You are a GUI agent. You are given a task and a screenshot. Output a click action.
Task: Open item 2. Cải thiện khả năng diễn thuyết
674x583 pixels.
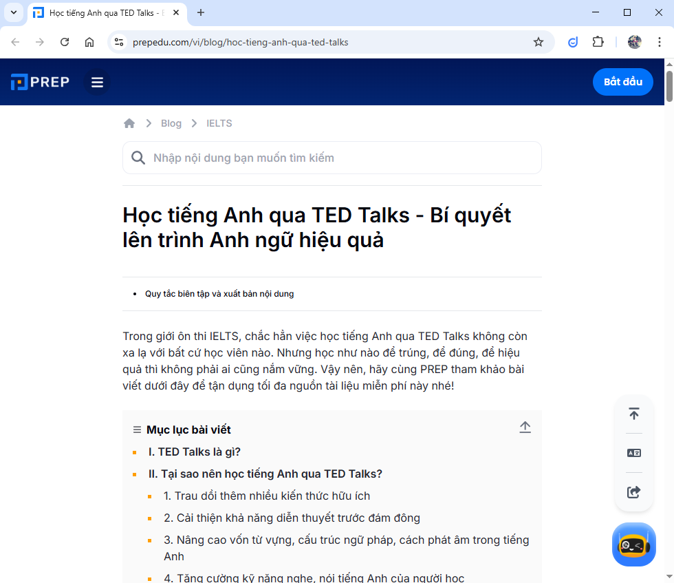[x=292, y=518]
